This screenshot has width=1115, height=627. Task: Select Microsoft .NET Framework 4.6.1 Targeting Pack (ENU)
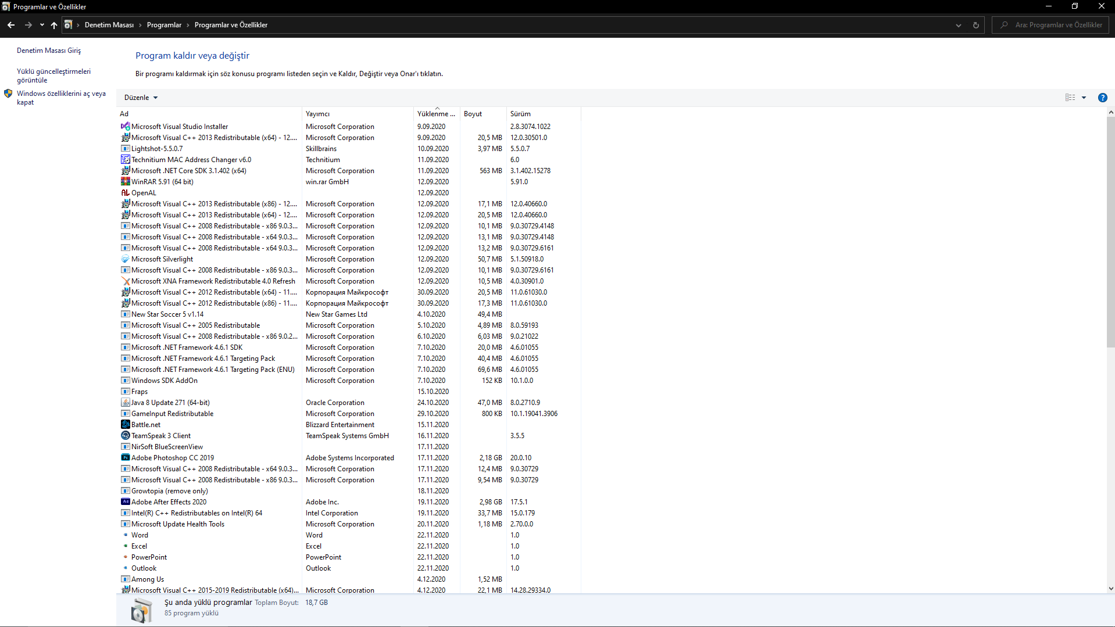(x=350, y=369)
